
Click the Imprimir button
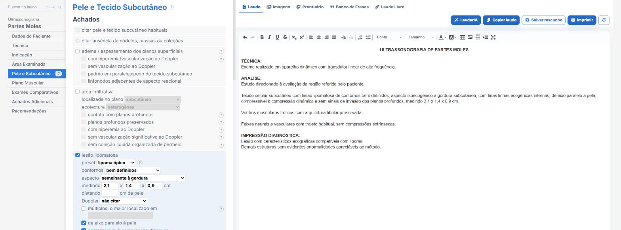pos(582,20)
